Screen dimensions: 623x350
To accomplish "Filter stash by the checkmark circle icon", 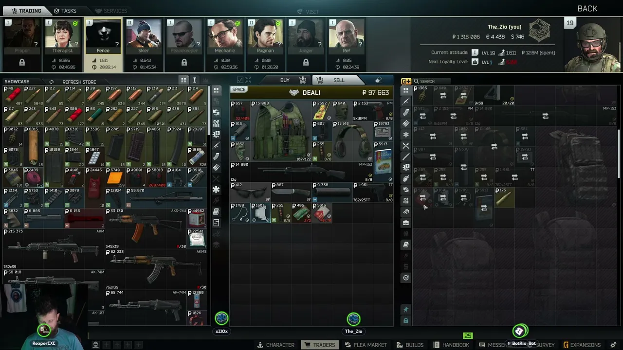I will 406,278.
